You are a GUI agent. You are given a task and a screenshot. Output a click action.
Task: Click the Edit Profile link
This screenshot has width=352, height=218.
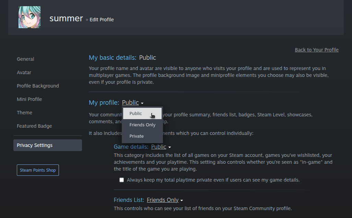pyautogui.click(x=102, y=20)
